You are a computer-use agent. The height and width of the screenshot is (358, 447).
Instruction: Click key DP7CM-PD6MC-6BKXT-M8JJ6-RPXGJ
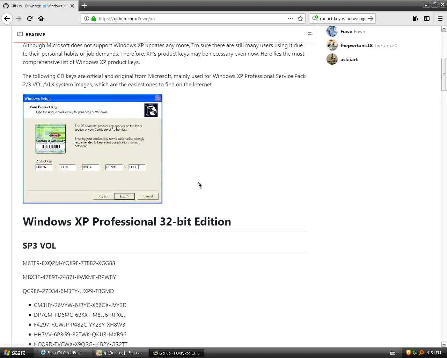click(80, 315)
